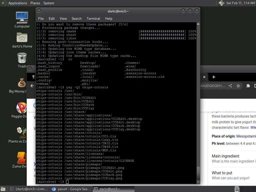Click the /usr/share/cctools/Lexy.tis line
Image resolution: width=256 pixels, height=192 pixels.
click(77, 140)
